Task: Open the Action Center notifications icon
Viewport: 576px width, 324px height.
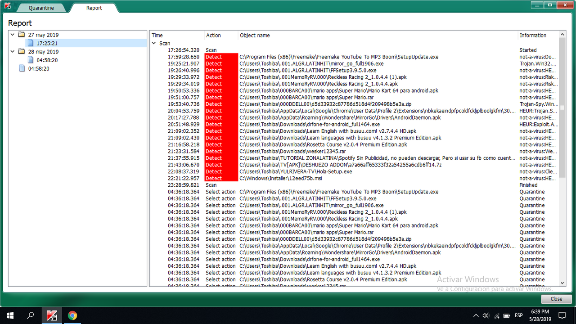Action: click(562, 315)
